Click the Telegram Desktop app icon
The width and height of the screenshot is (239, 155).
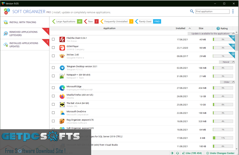point(62,68)
